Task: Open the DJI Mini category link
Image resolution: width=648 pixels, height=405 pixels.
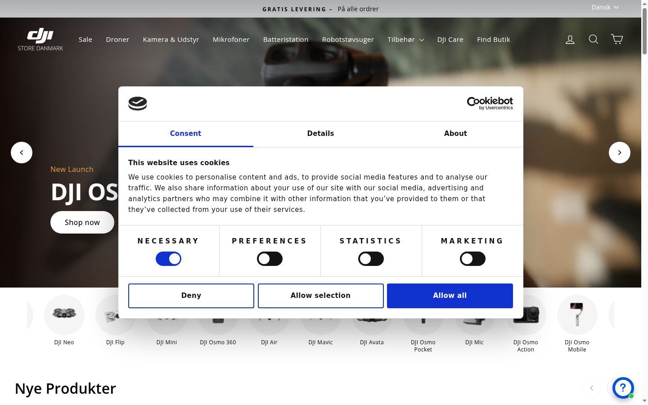Action: (166, 342)
